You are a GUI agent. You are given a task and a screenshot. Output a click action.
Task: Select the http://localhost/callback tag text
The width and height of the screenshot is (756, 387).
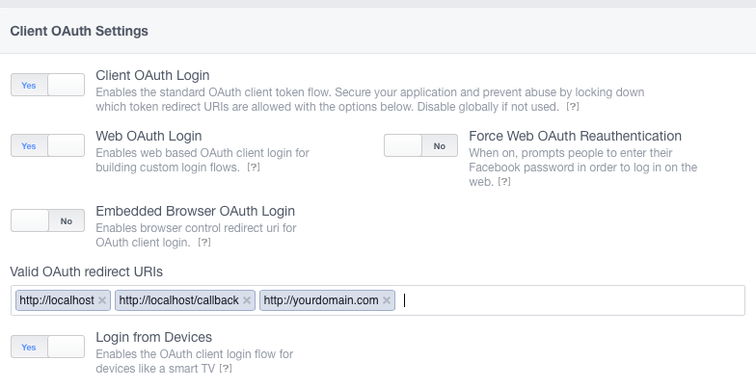click(178, 300)
